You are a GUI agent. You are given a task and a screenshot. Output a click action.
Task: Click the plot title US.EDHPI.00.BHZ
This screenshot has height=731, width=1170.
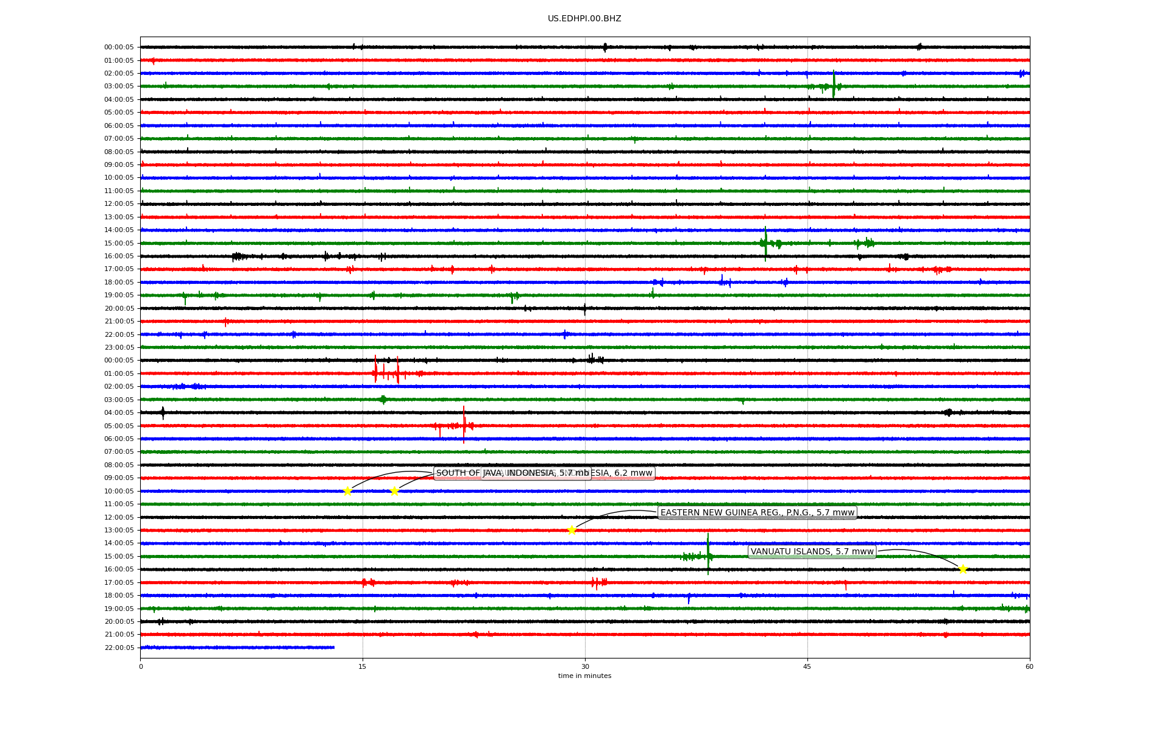click(584, 19)
